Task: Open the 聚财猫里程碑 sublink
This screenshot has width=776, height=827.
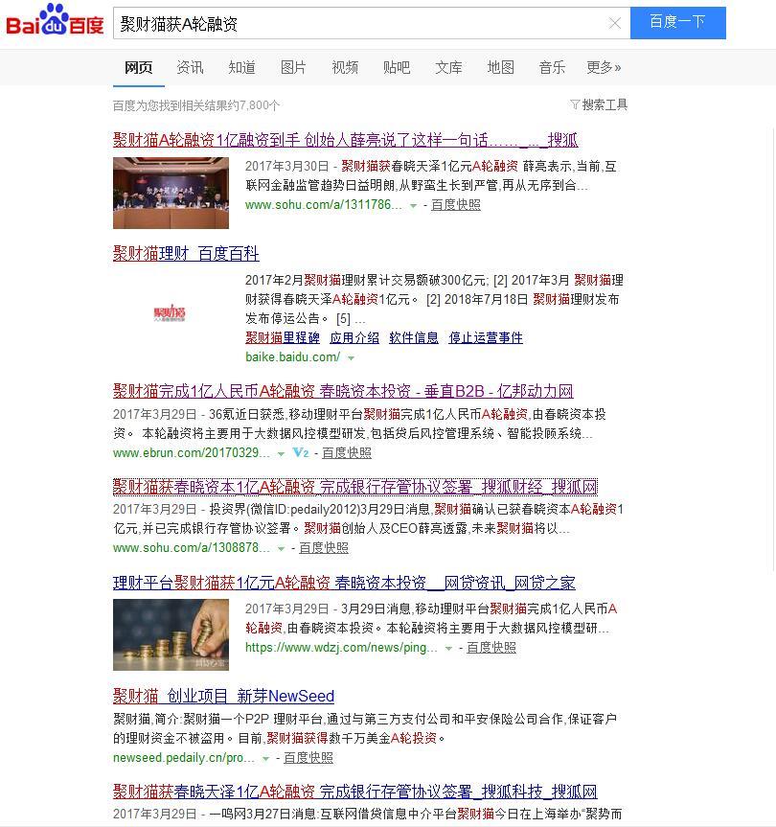Action: pyautogui.click(x=283, y=337)
